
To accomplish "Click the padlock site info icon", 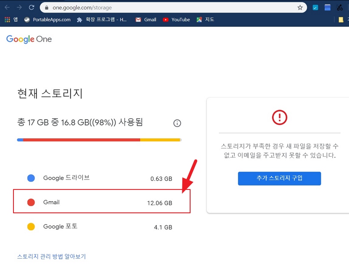I will [46, 7].
